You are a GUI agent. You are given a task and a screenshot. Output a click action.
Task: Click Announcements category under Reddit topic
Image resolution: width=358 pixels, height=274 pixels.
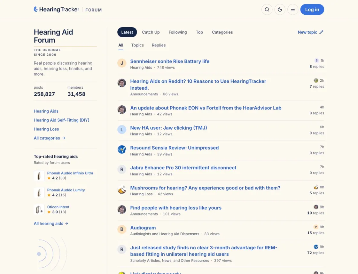point(144,94)
